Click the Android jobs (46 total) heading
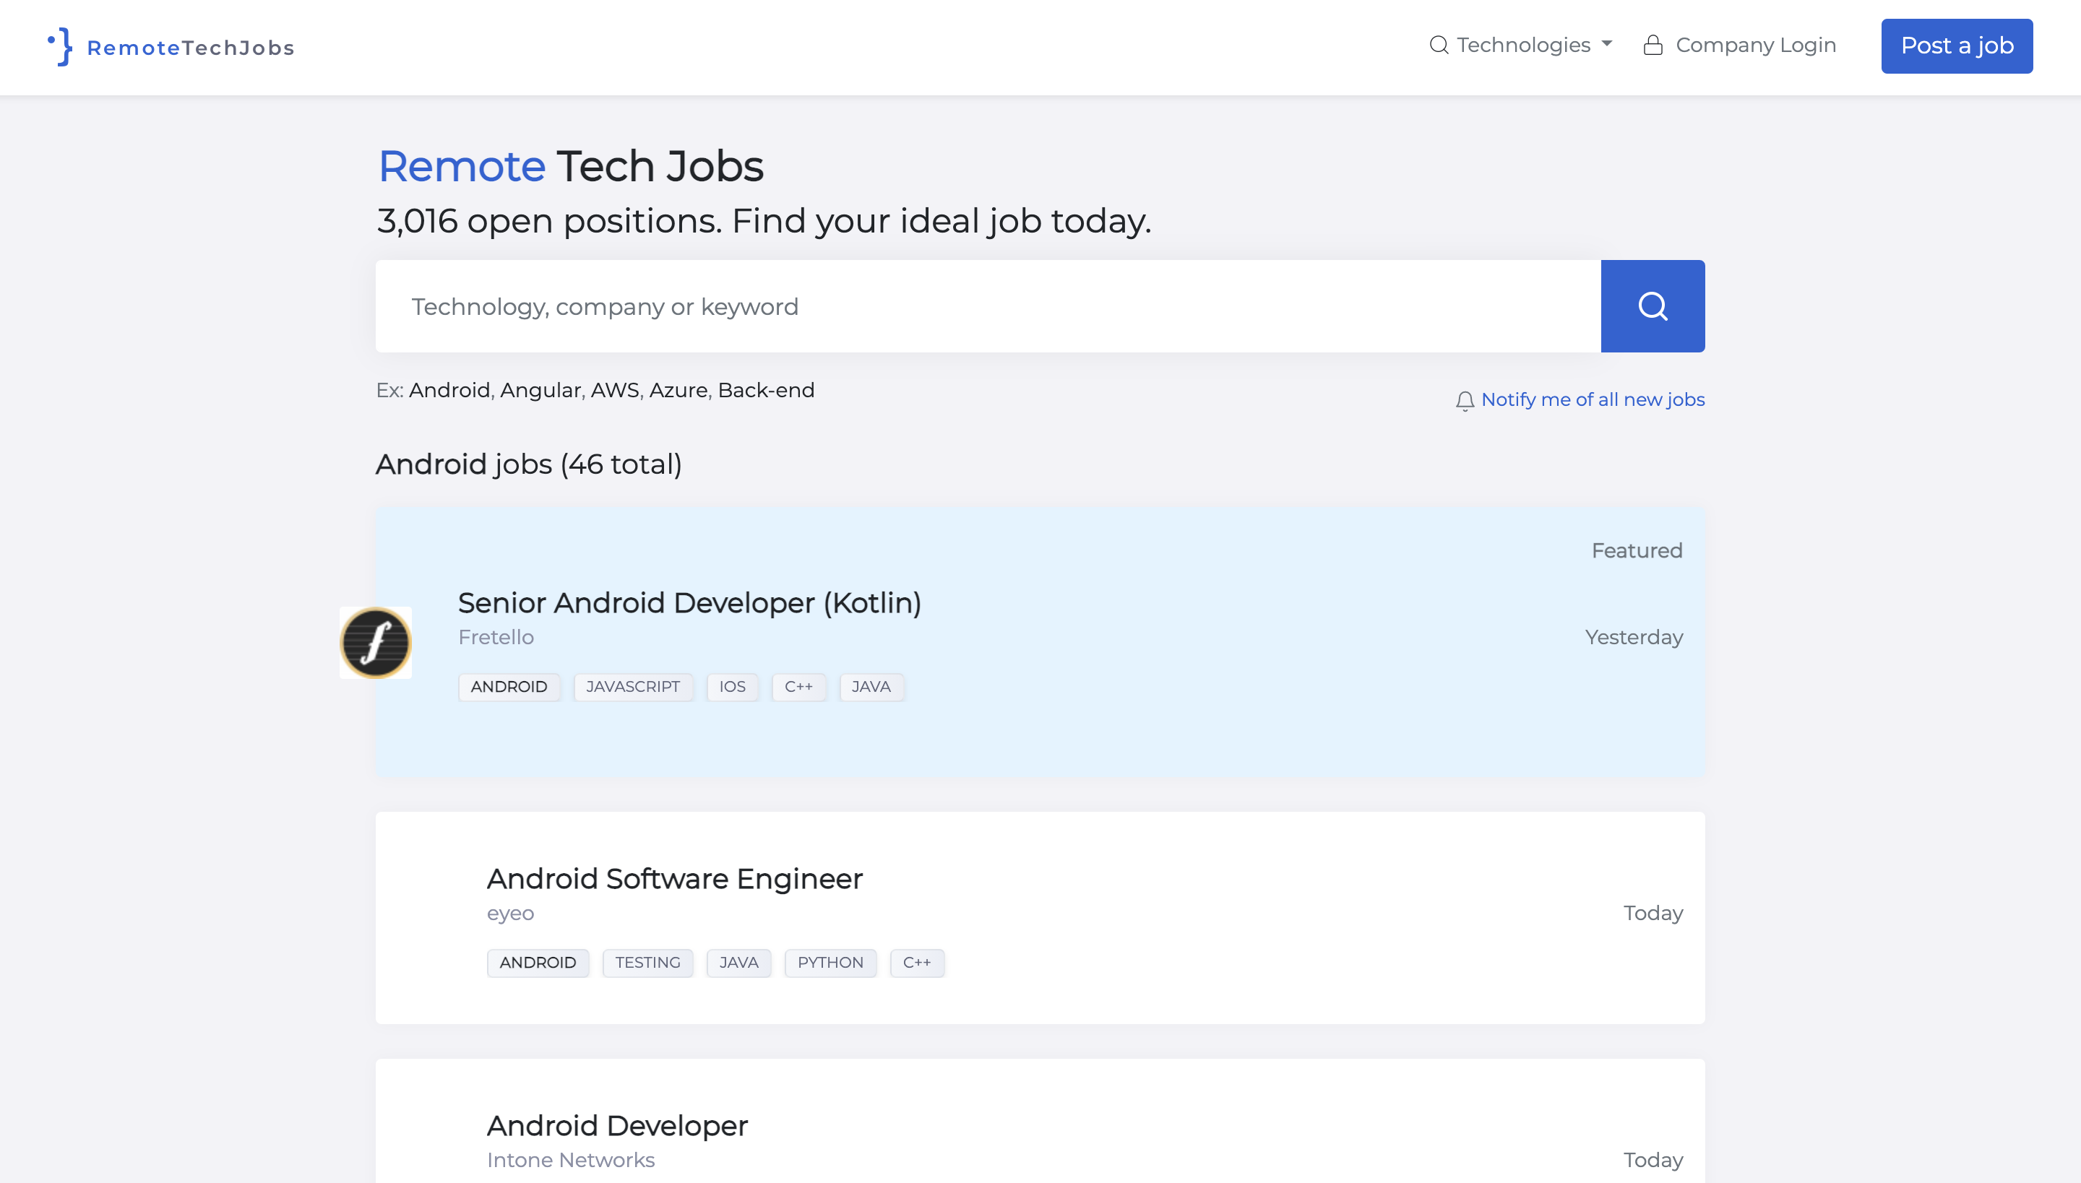The width and height of the screenshot is (2081, 1183). [x=528, y=465]
